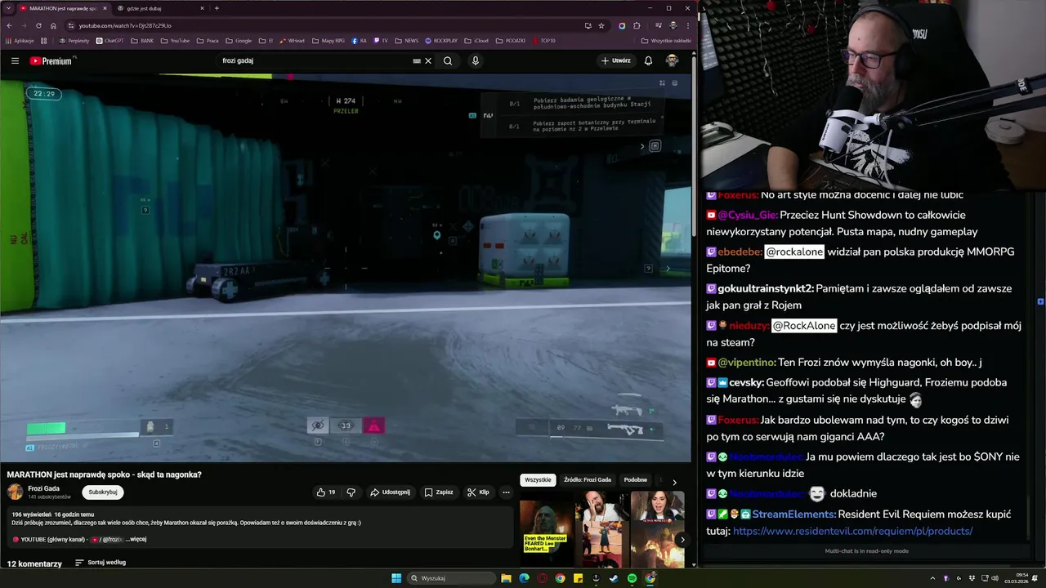The width and height of the screenshot is (1046, 588).
Task: Open File Explorer from taskbar
Action: [506, 578]
